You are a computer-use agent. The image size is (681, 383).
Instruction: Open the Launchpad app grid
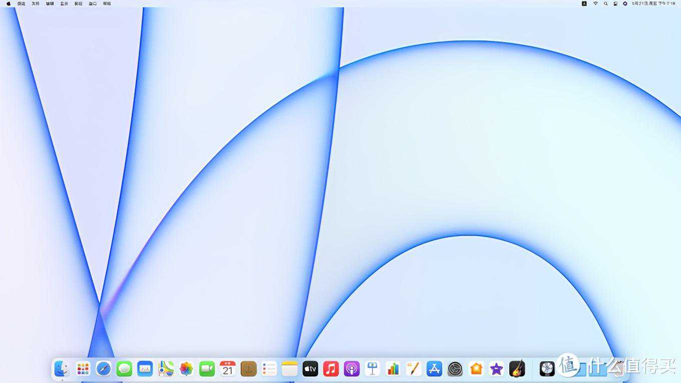(83, 369)
